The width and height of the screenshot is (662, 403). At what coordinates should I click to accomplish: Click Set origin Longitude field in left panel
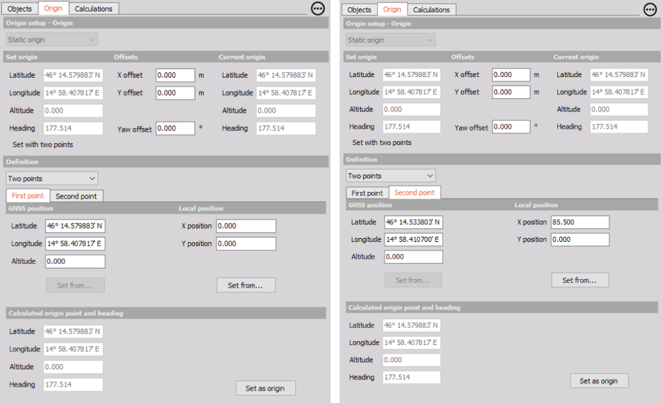[x=74, y=93]
